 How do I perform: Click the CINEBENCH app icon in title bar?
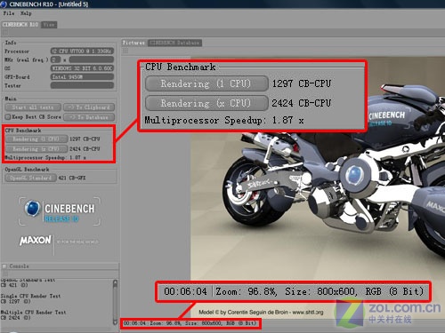click(4, 4)
